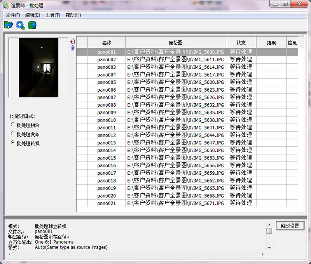Open the 工具(T) menu
The image size is (311, 264).
[53, 15]
